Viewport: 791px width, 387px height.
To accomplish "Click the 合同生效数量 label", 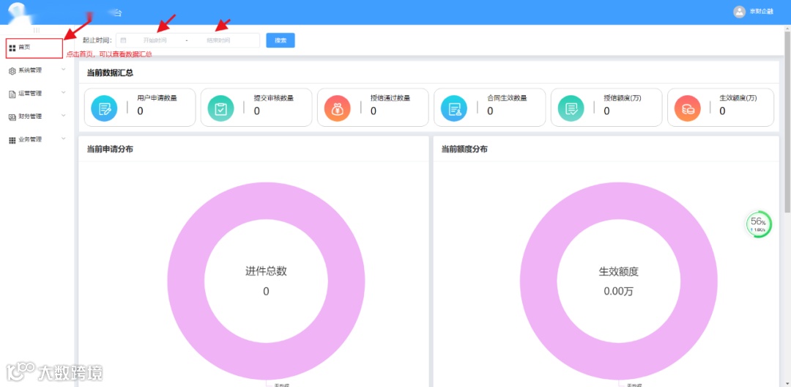I will tap(507, 98).
